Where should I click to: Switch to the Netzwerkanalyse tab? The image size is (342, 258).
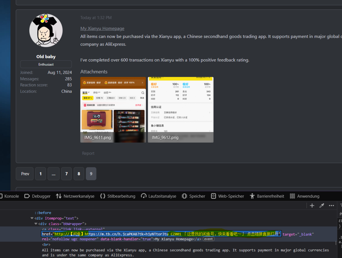click(75, 196)
